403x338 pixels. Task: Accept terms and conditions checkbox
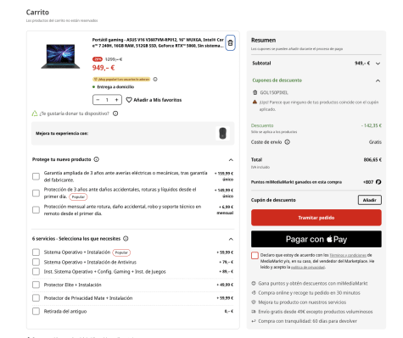pyautogui.click(x=255, y=256)
